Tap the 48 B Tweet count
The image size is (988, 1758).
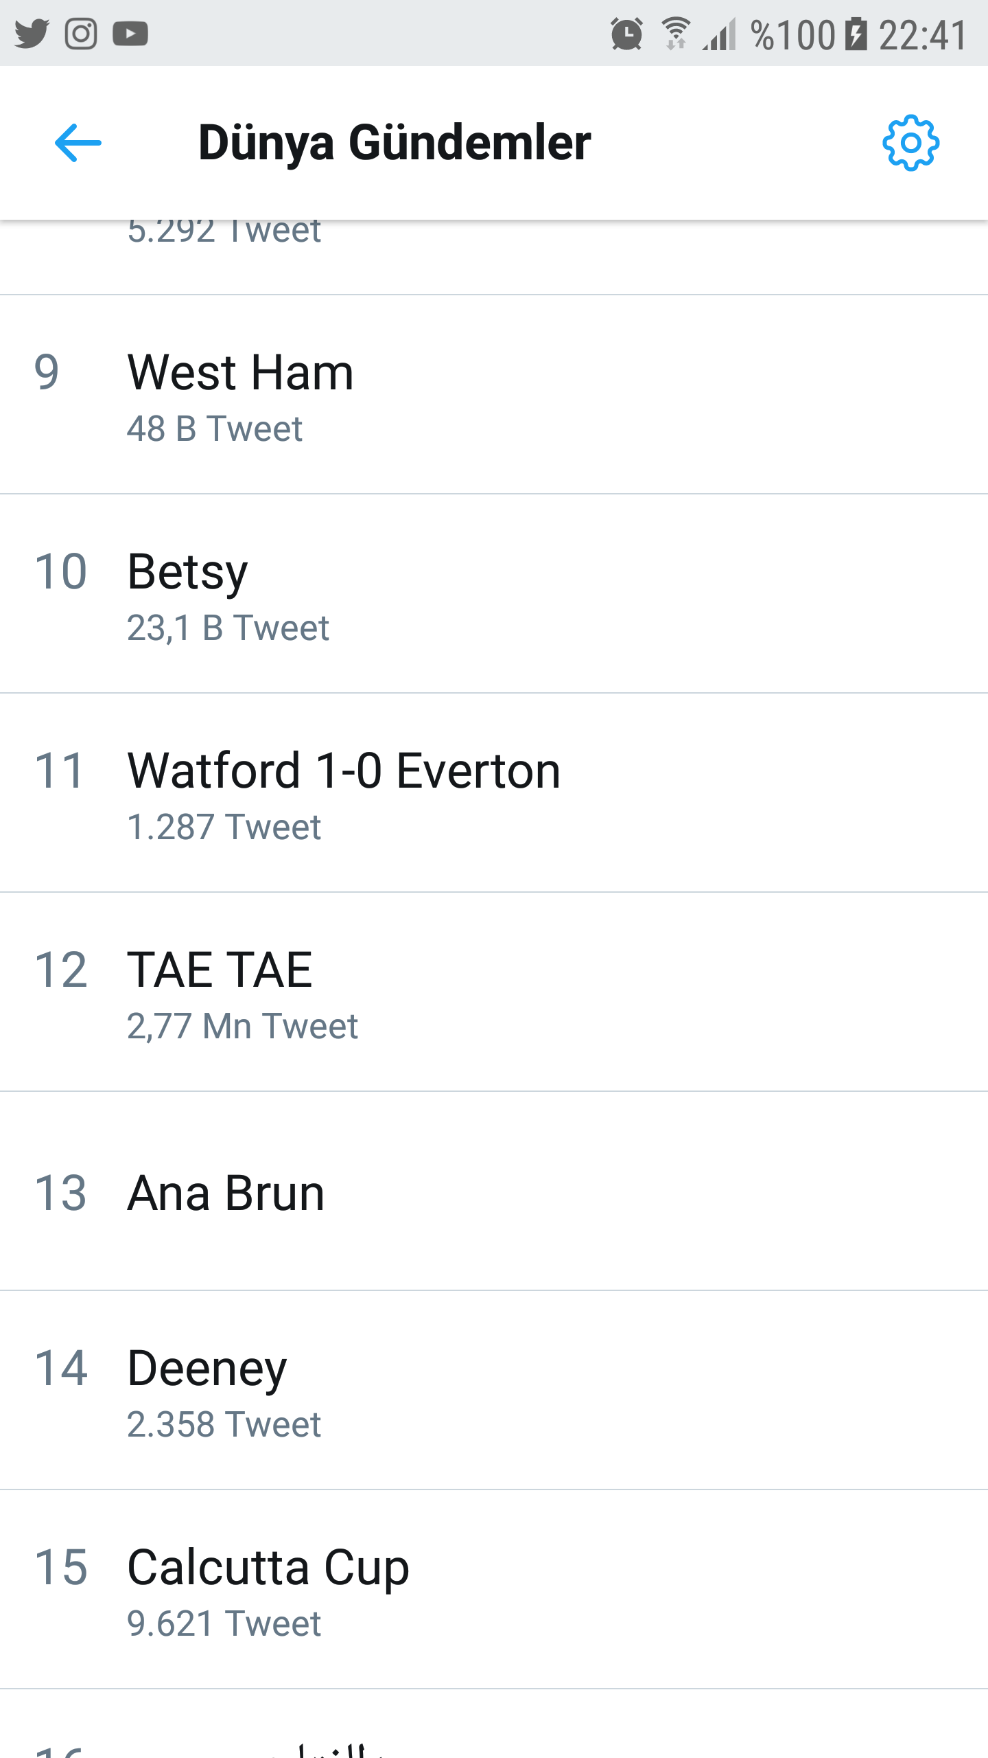coord(215,429)
